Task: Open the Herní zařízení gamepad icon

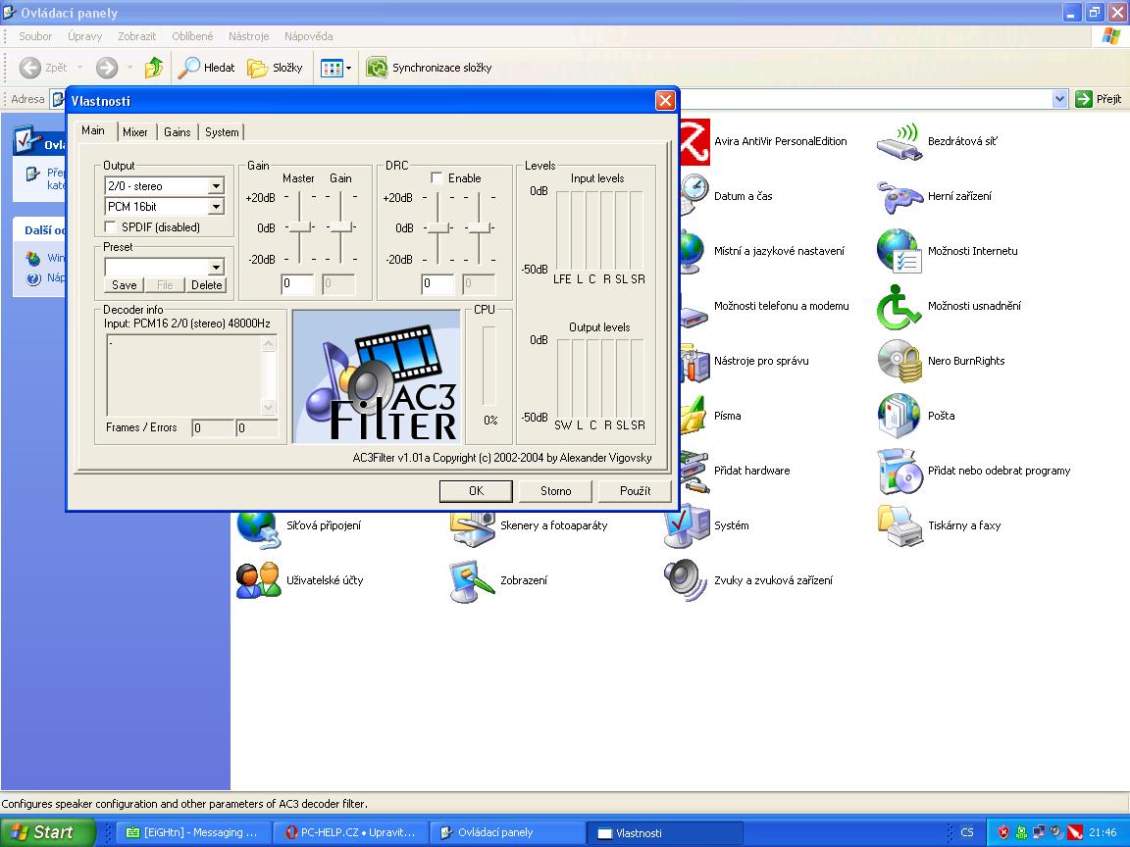Action: 897,196
